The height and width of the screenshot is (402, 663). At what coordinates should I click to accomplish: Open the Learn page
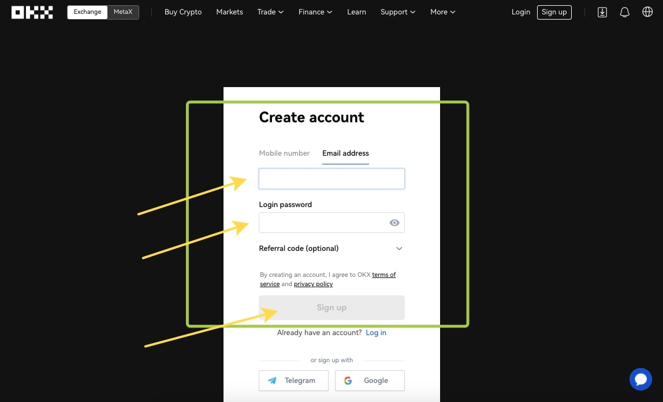(x=356, y=12)
